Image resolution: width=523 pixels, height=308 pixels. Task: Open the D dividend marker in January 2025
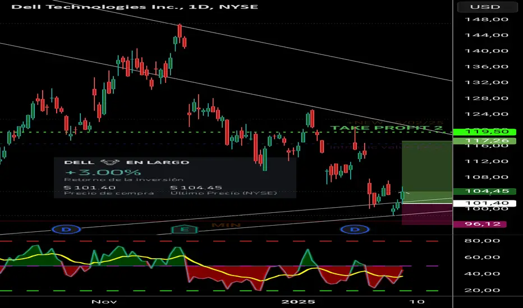tap(355, 230)
